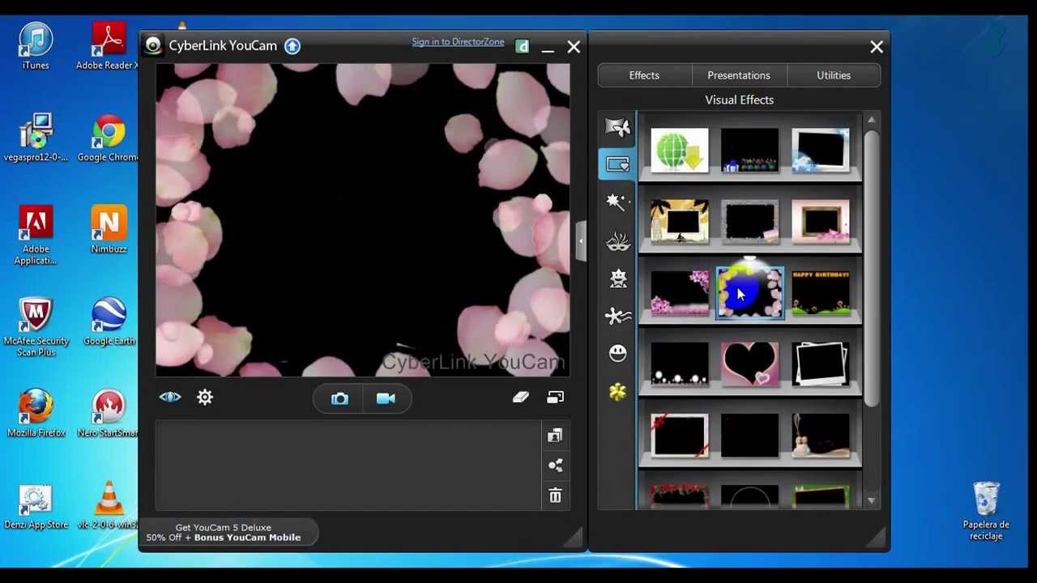Start video recording with the camcorder icon
Screen dimensions: 1037x583
coord(386,398)
